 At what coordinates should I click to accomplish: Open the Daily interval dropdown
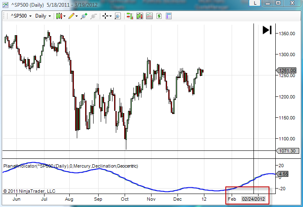point(43,16)
